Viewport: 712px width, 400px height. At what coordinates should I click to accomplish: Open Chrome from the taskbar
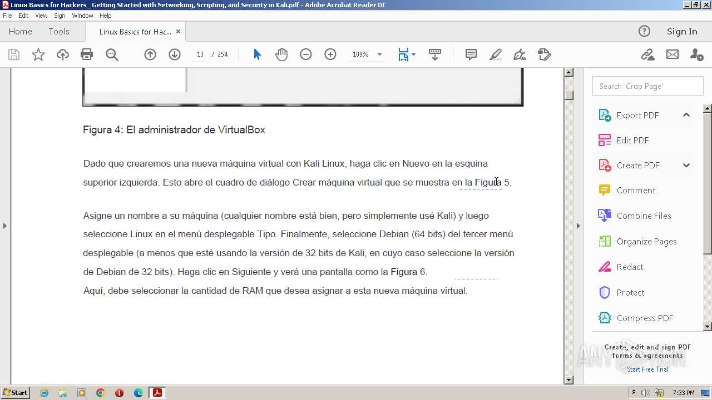pyautogui.click(x=100, y=393)
